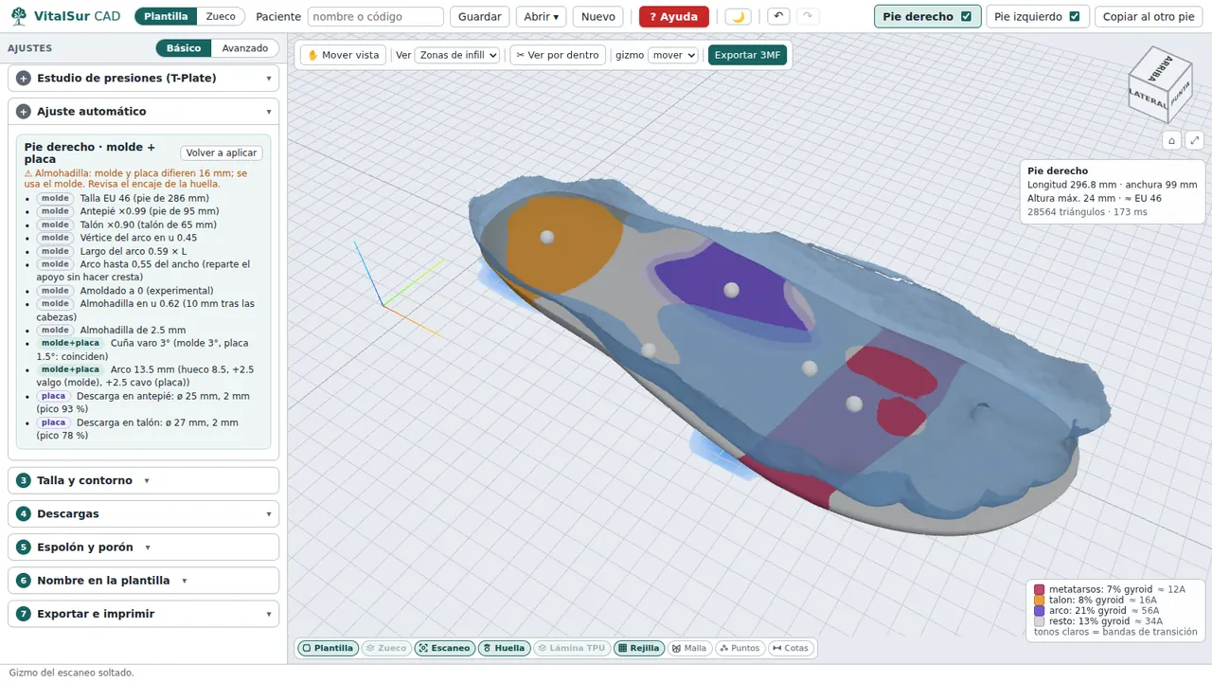1212x682 pixels.
Task: Toggle Lámina TPU layer visibility
Action: [x=571, y=648]
